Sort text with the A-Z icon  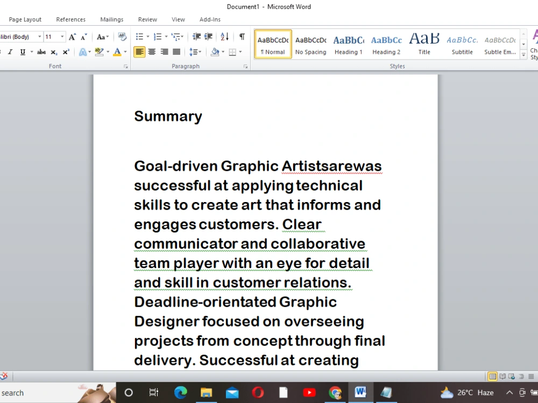coord(225,37)
